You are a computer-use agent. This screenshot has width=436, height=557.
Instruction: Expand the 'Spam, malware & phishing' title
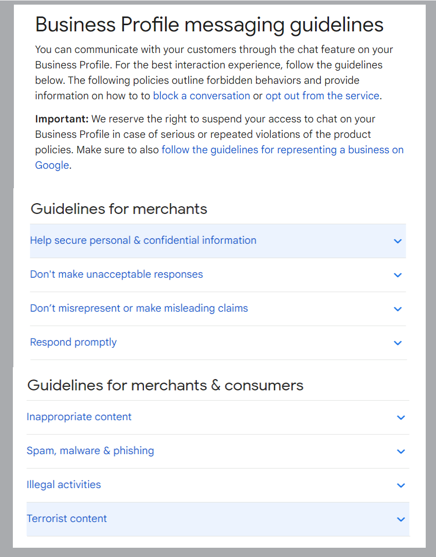point(90,451)
